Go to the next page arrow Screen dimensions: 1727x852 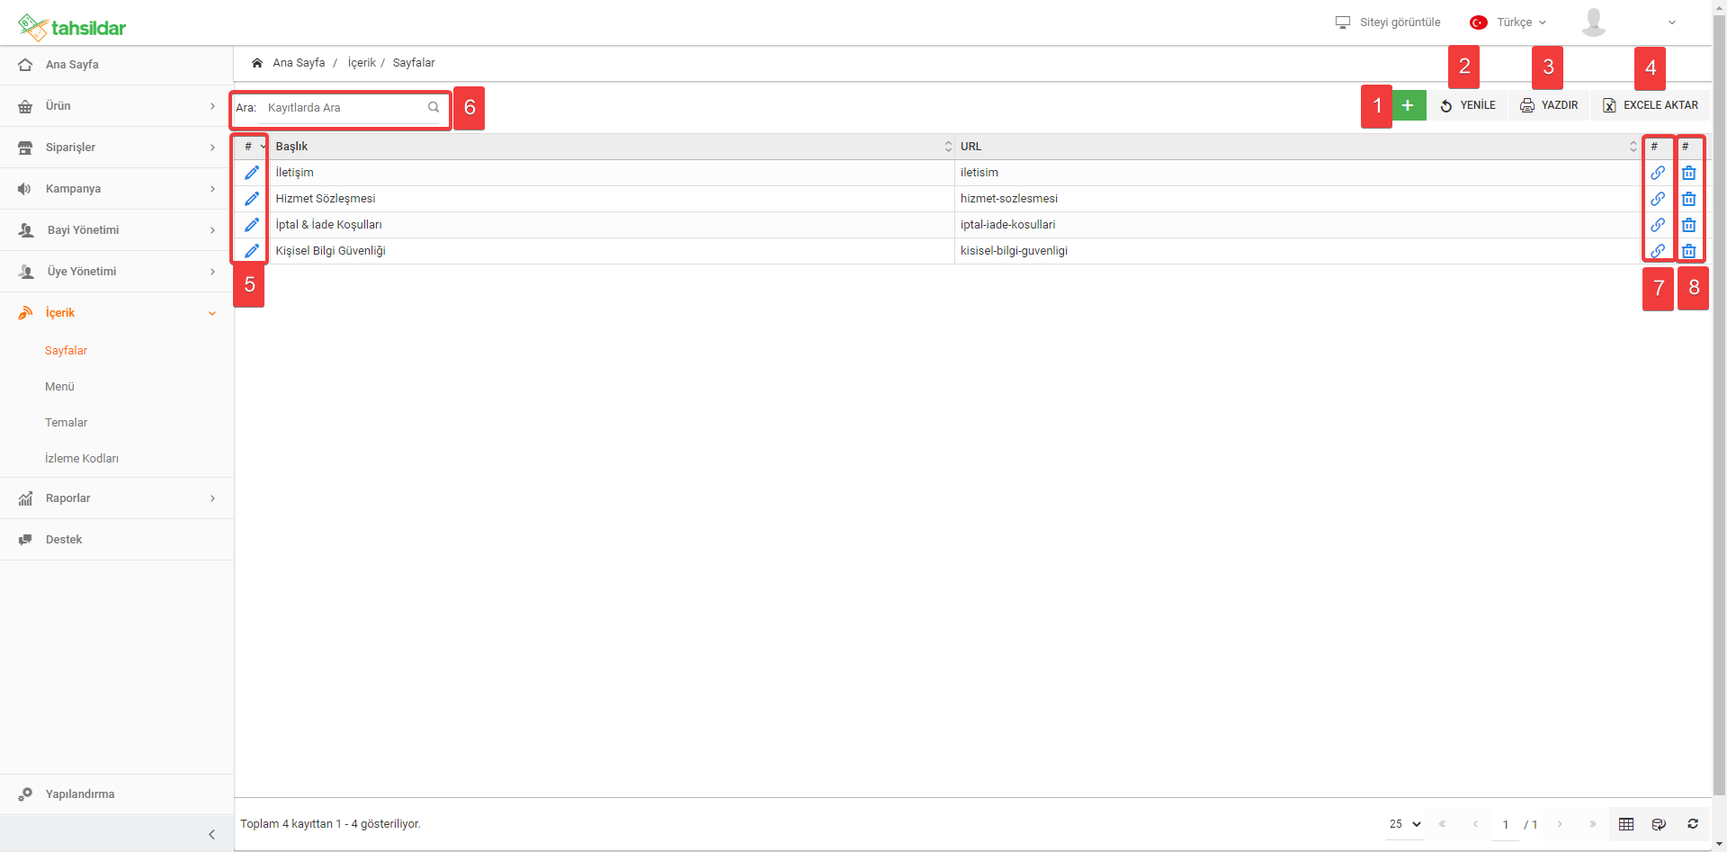coord(1560,824)
